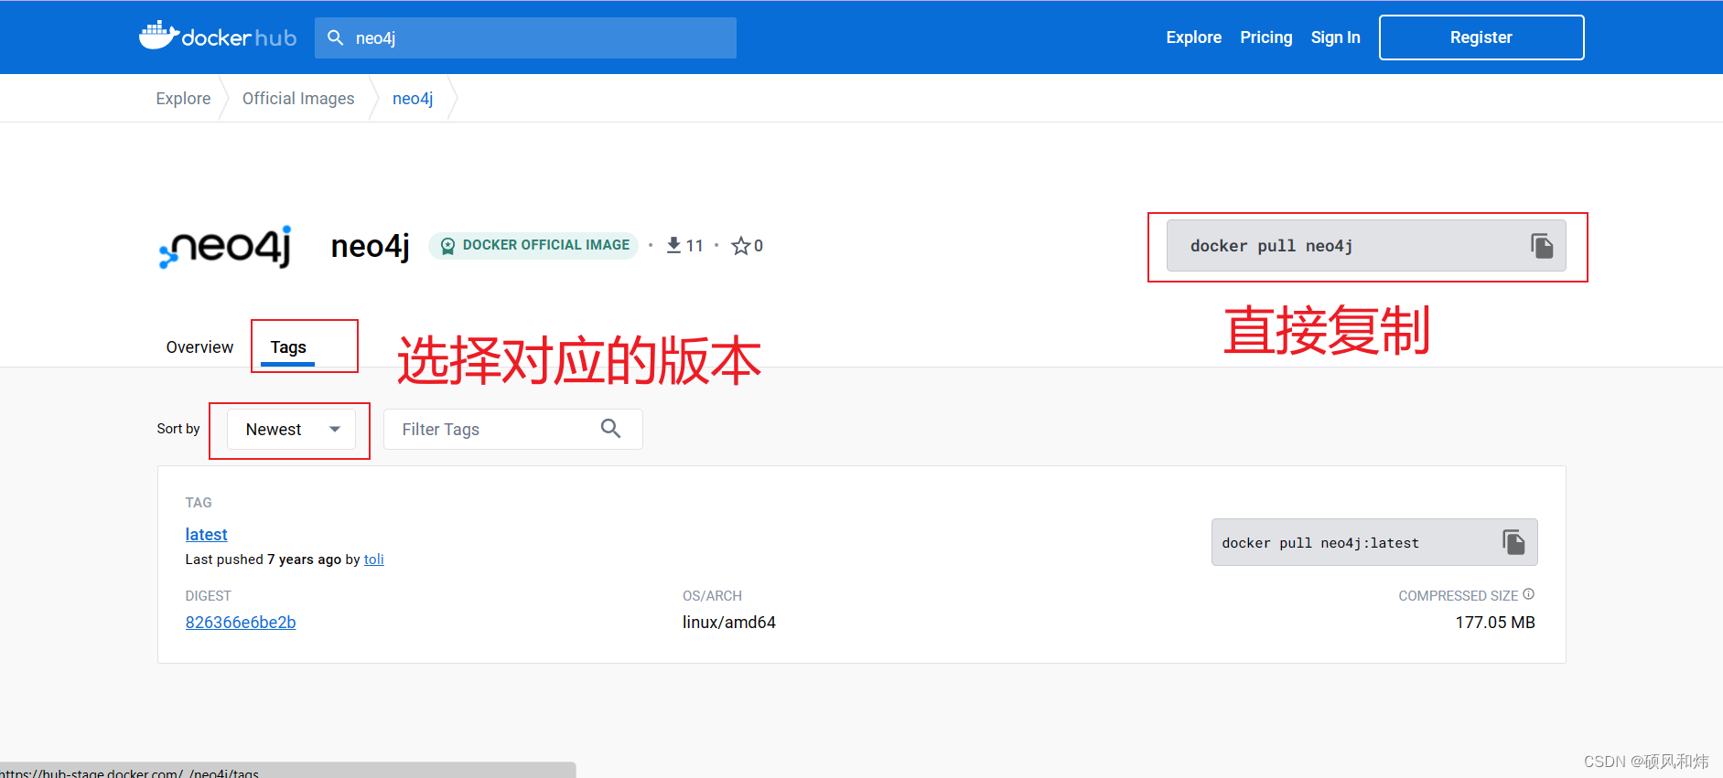
Task: Click the search magnifier icon in header
Action: point(336,37)
